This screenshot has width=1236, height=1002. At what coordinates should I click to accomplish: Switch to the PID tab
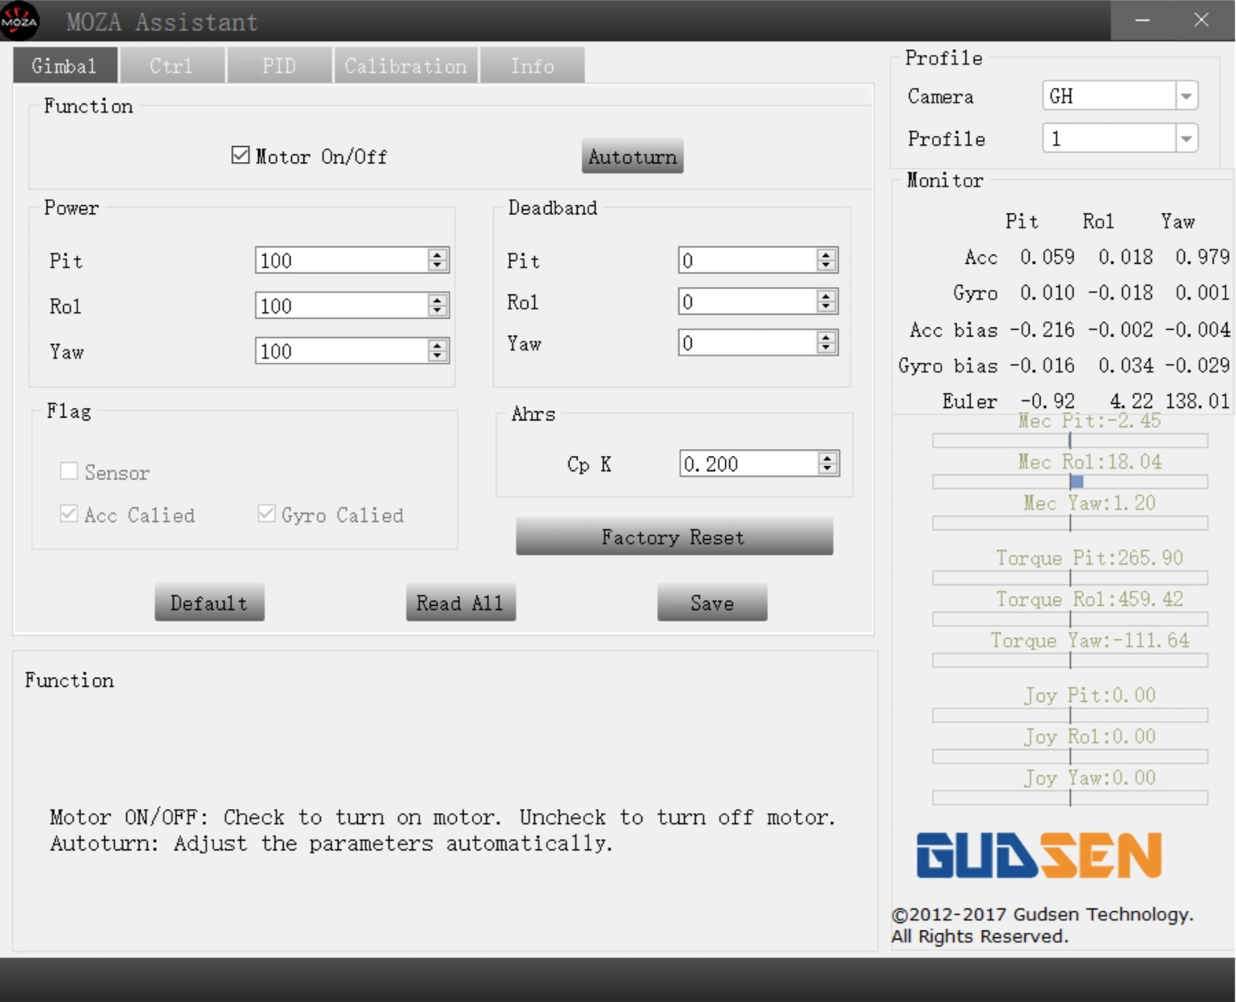[280, 65]
